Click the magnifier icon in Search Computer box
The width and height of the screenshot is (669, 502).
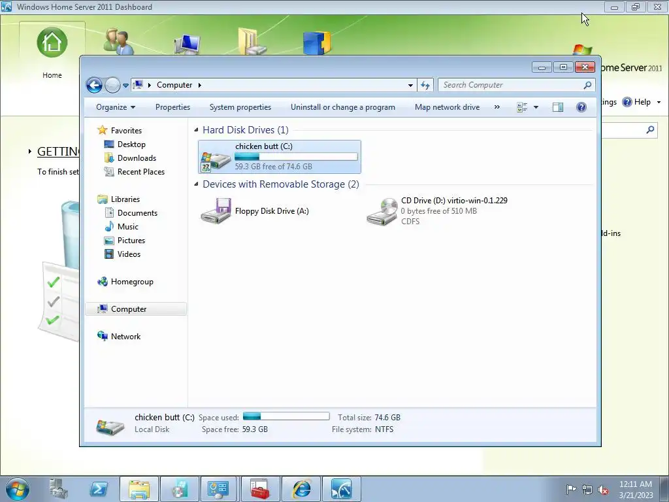[587, 85]
